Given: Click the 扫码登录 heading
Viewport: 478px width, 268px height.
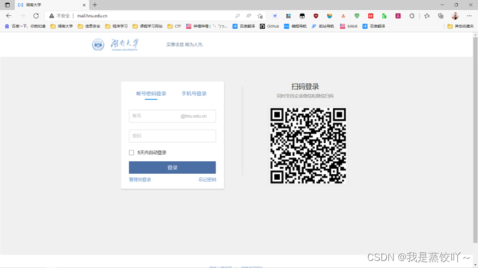Looking at the screenshot, I should point(305,87).
